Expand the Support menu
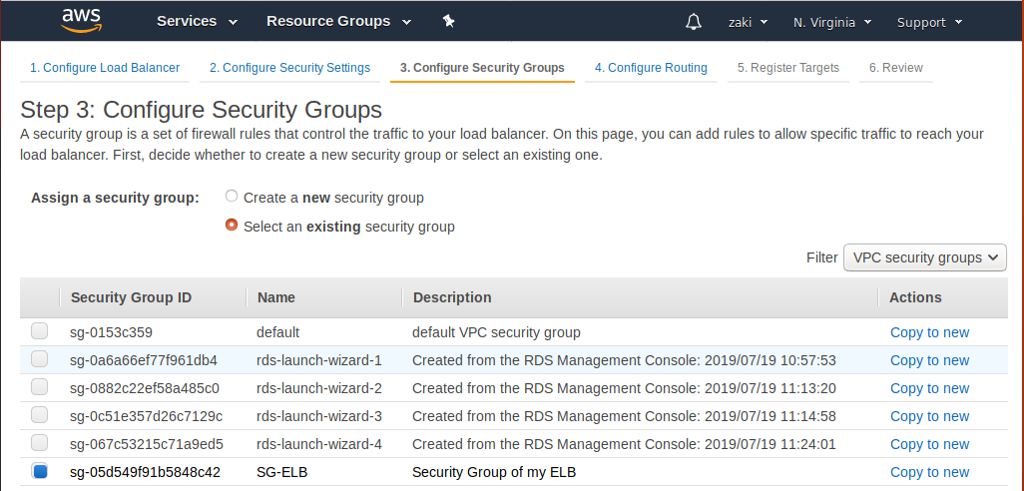Screen dimensions: 1024x491 pos(929,22)
